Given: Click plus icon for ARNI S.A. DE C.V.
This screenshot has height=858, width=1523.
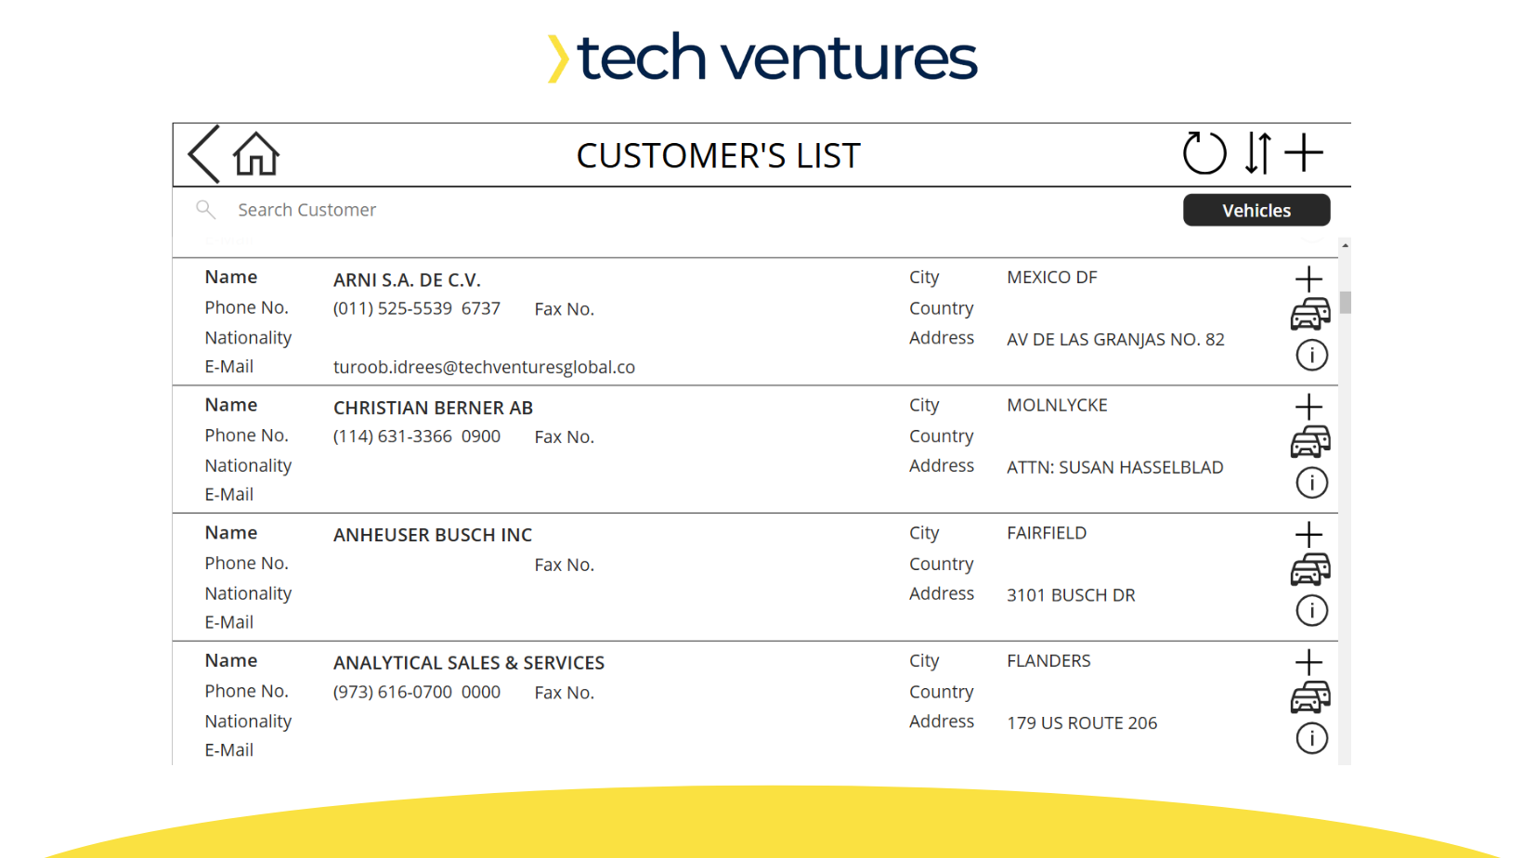Looking at the screenshot, I should 1308,279.
